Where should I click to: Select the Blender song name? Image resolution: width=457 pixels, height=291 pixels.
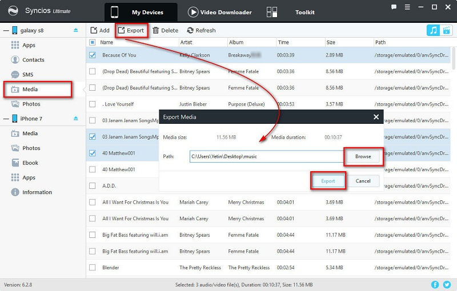(110, 268)
